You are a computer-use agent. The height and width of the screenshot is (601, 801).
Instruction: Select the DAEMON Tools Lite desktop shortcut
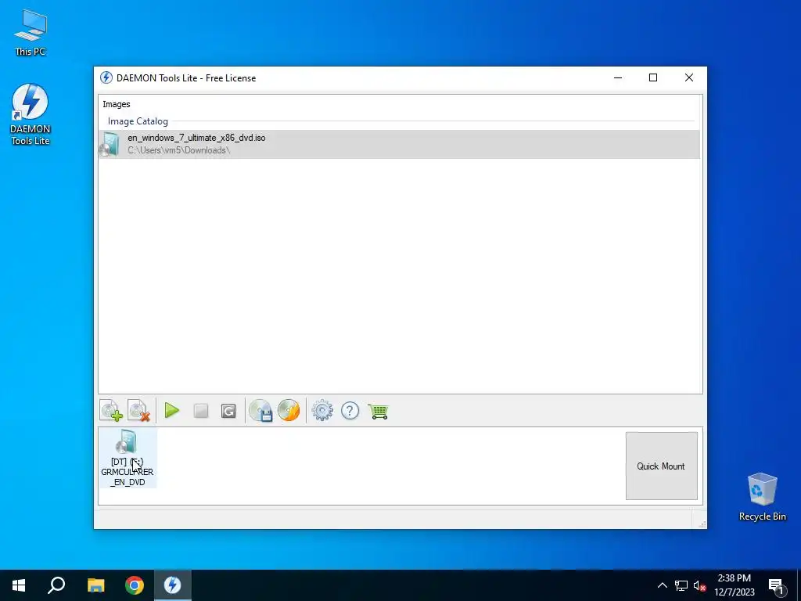tap(31, 115)
